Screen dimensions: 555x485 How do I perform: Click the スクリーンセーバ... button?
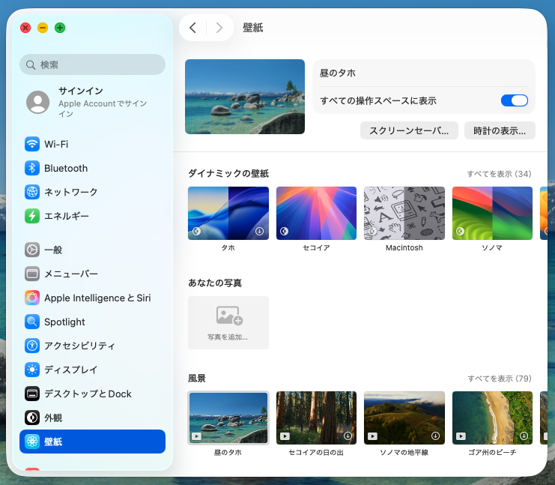coord(409,130)
